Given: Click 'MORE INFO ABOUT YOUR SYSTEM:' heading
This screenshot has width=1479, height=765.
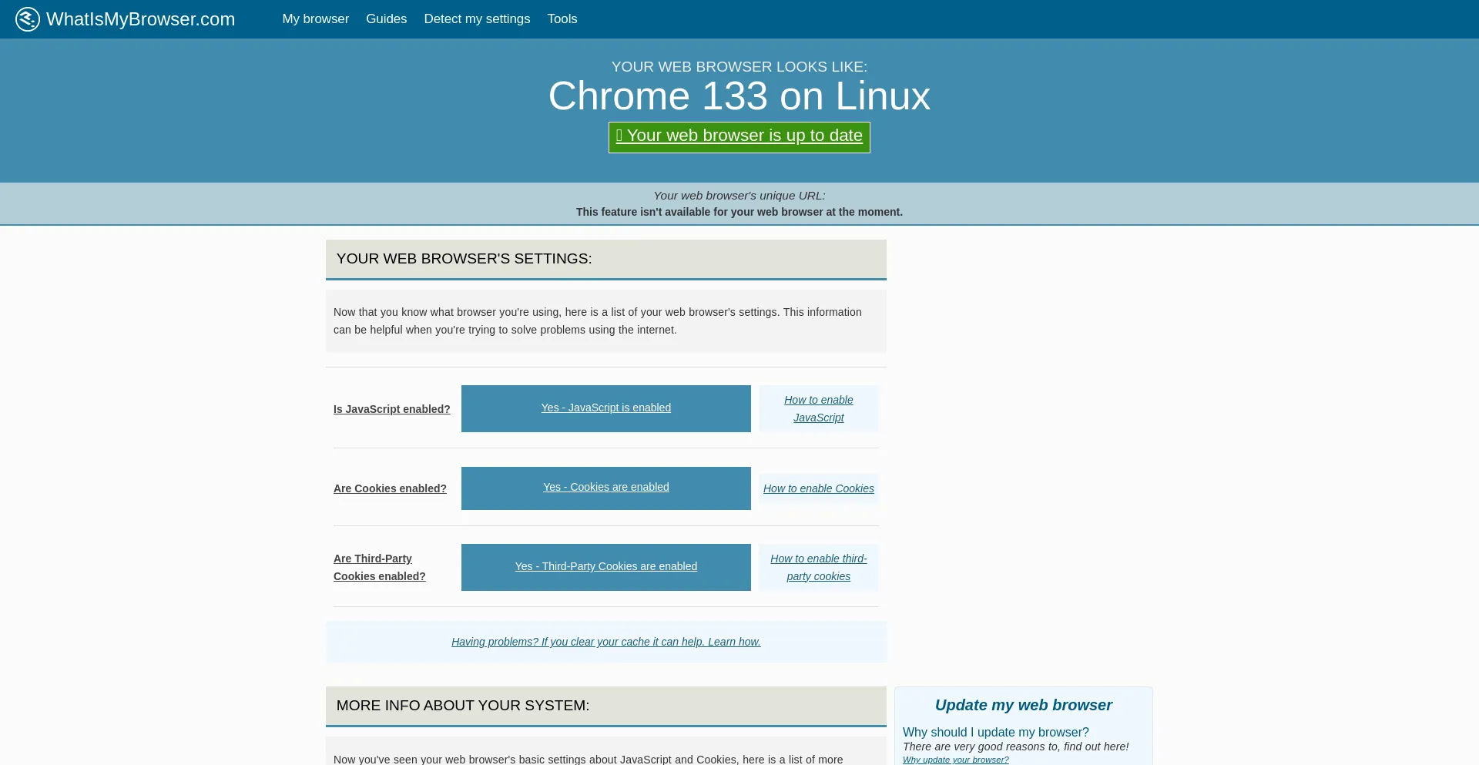Looking at the screenshot, I should click(462, 706).
